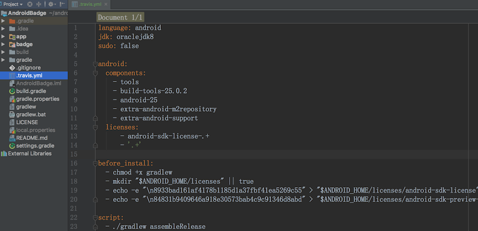Image resolution: width=478 pixels, height=231 pixels.
Task: Click the fold end marker on line 14
Action: point(95,145)
